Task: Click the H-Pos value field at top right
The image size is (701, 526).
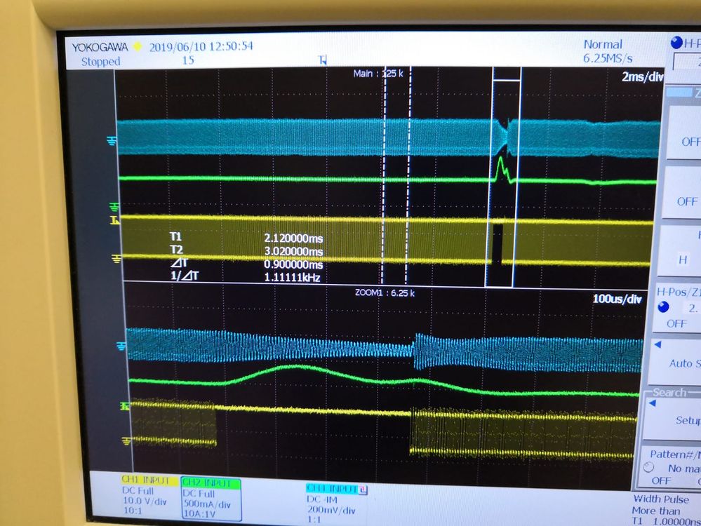Action: pos(687,62)
